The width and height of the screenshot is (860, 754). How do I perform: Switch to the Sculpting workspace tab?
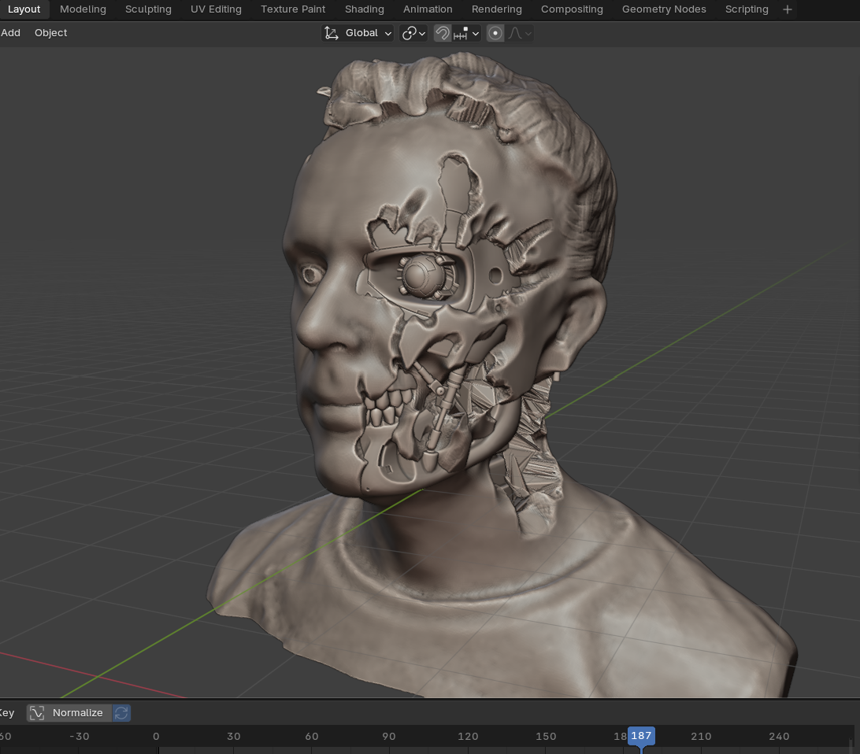coord(148,9)
